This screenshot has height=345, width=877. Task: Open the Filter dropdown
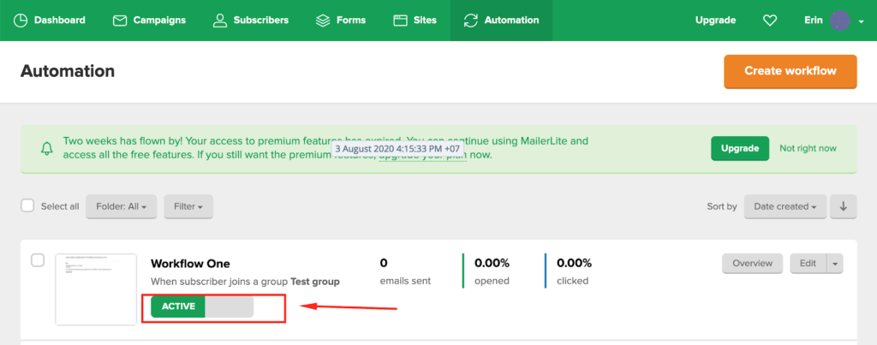(188, 206)
